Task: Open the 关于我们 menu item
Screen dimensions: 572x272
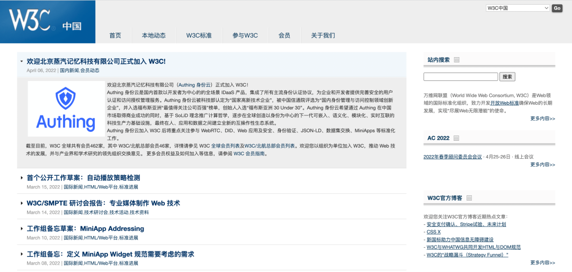Action: pyautogui.click(x=323, y=35)
